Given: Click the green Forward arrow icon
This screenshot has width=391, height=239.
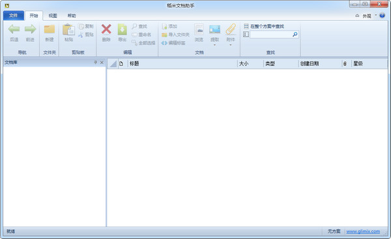Looking at the screenshot, I should pos(30,29).
